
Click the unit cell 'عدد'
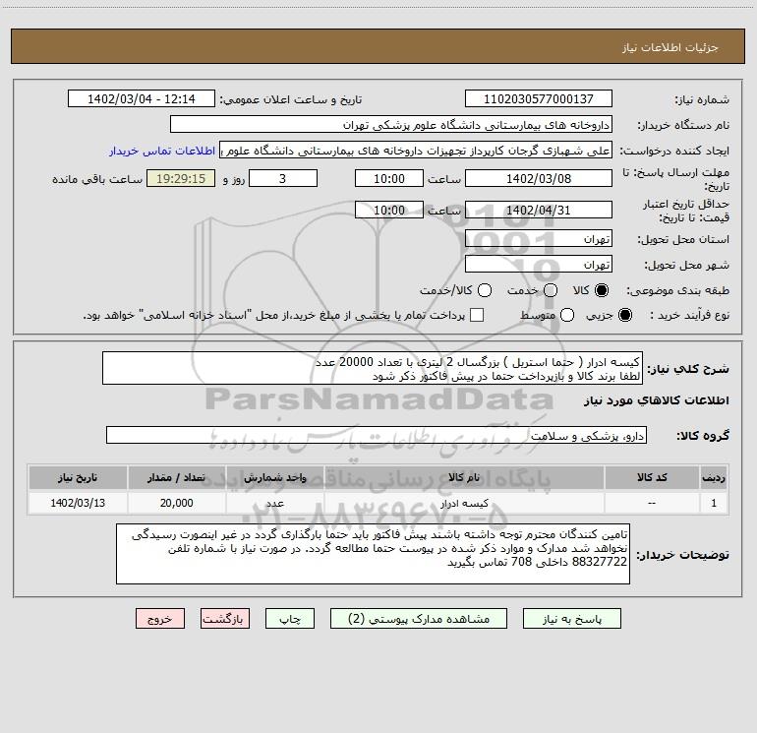[274, 503]
